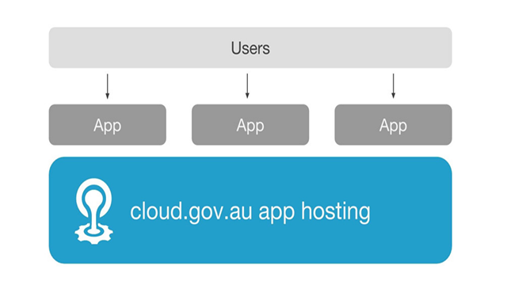This screenshot has height=285, width=507.
Task: Click the Cloud Foundry logo icon
Action: 93,211
